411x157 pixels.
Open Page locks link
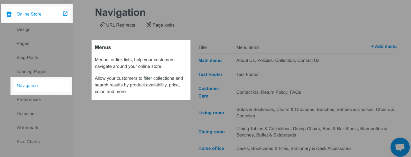tap(163, 25)
